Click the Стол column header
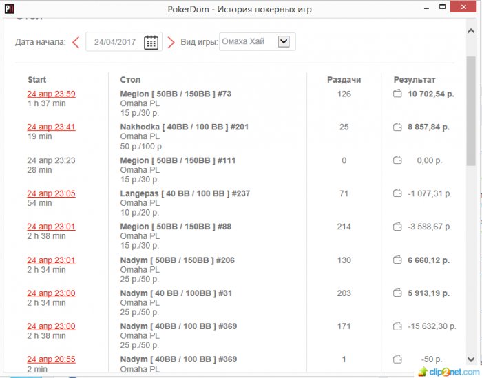 130,80
